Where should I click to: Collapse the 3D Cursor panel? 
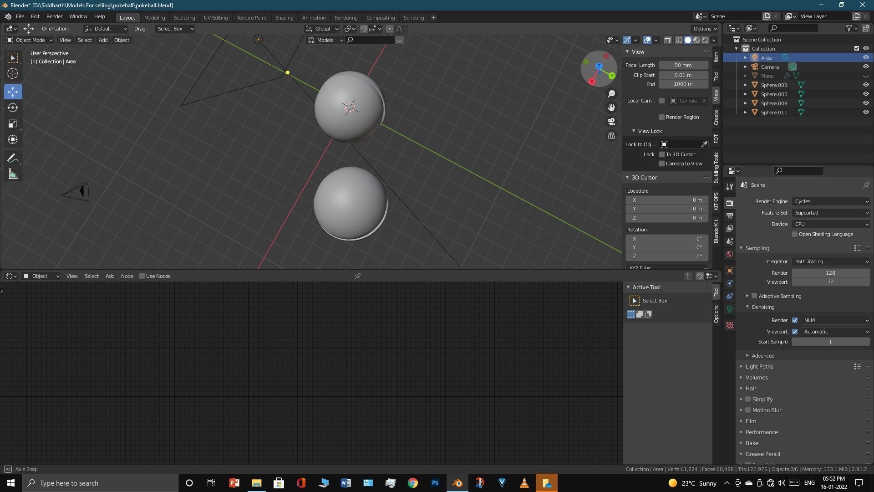point(627,178)
